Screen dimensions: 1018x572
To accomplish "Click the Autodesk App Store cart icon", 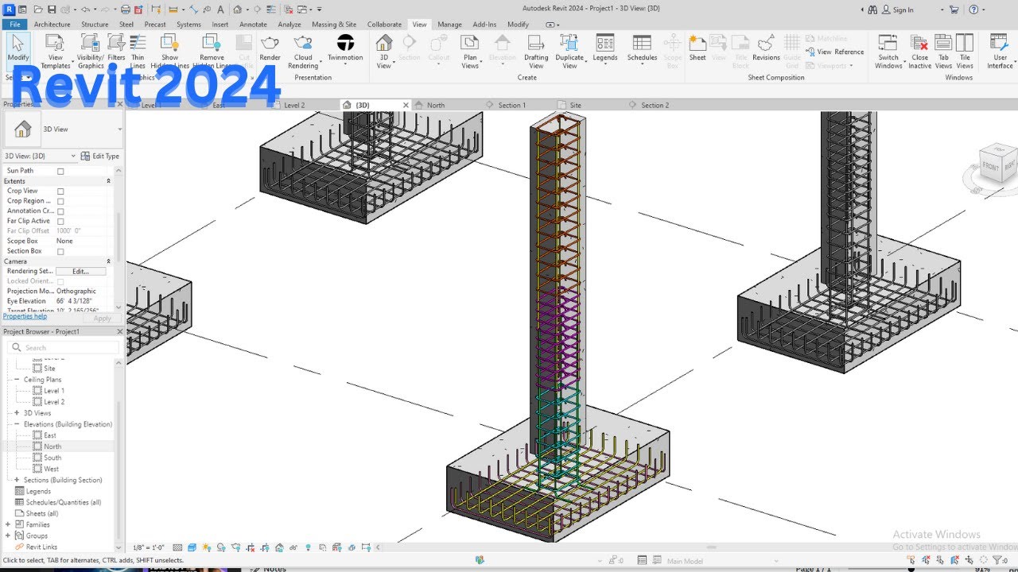I will click(x=954, y=10).
